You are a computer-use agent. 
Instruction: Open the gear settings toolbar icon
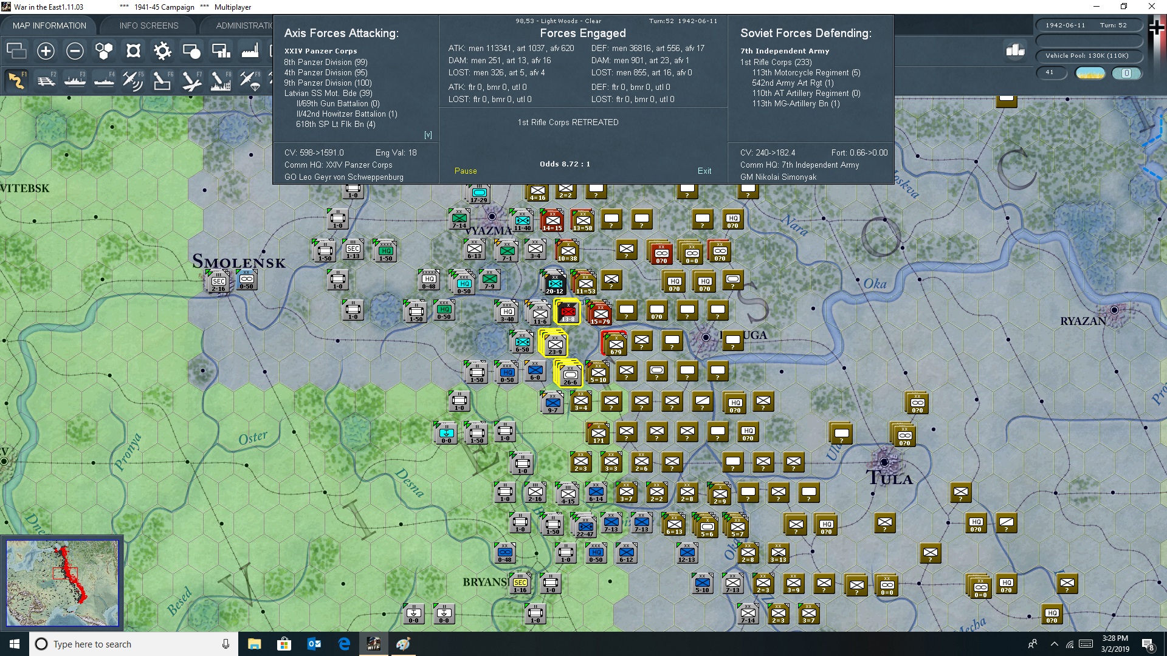pos(162,51)
